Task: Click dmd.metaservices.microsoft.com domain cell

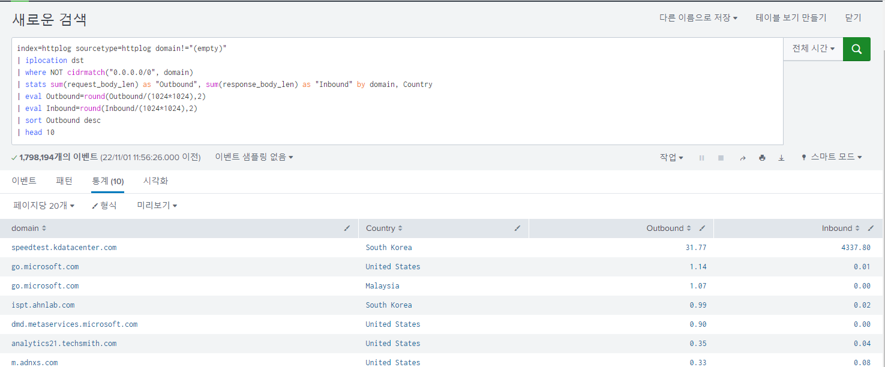Action: coord(74,324)
